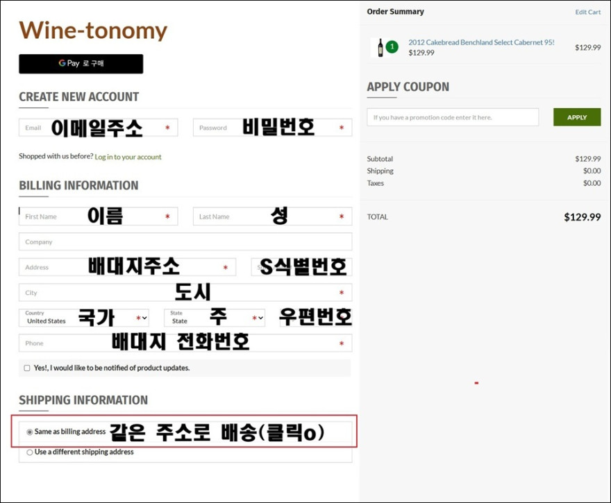Click the Google Pay purchase button

pos(81,64)
